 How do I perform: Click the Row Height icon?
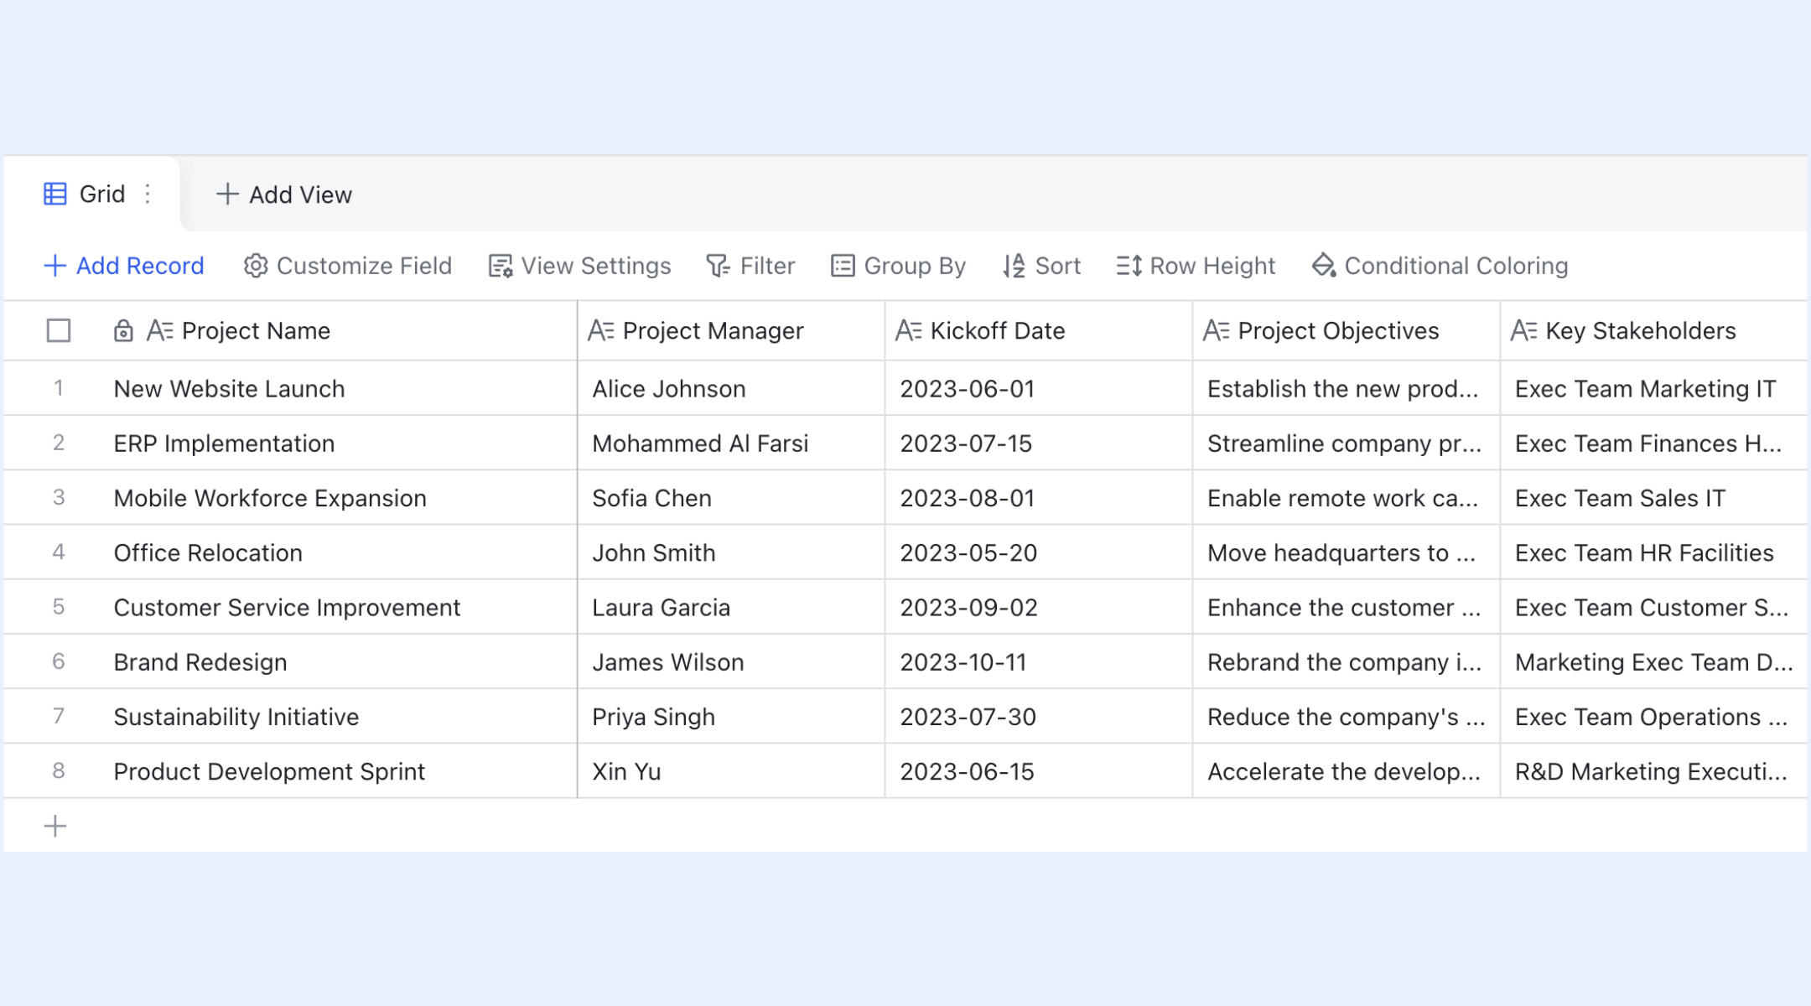coord(1129,266)
